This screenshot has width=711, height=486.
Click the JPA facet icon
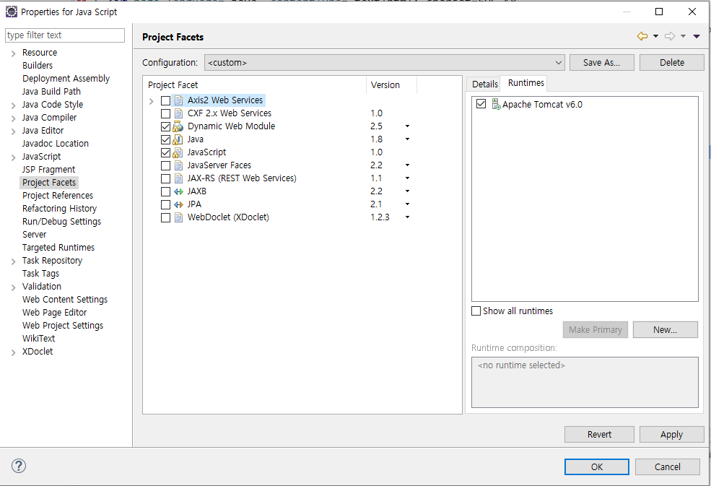[179, 204]
